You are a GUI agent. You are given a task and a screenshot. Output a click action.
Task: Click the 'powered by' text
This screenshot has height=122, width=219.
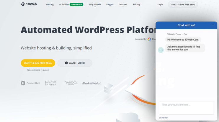click(140, 39)
